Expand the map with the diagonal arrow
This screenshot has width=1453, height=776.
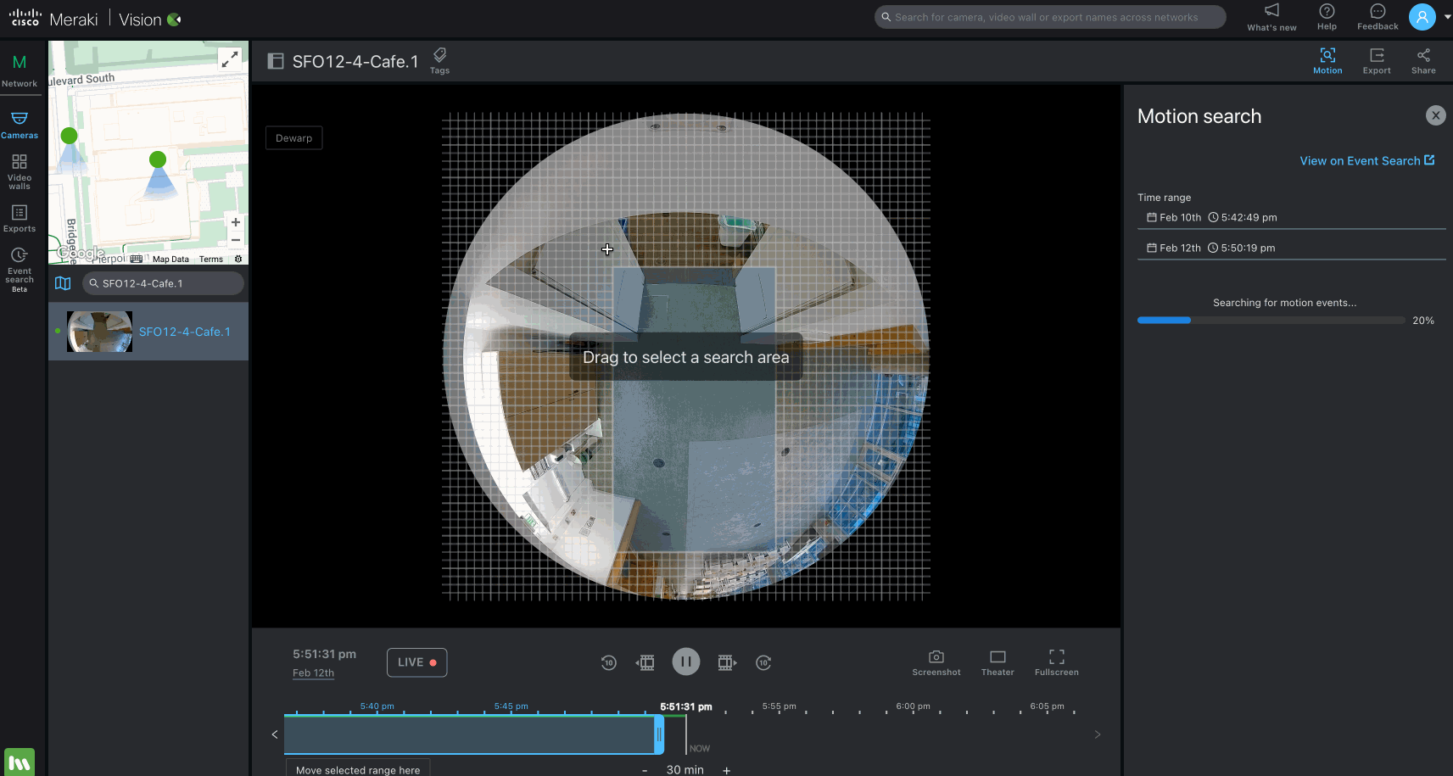[x=230, y=59]
